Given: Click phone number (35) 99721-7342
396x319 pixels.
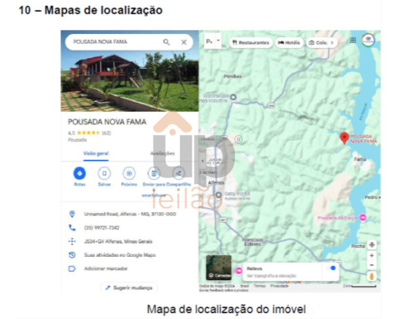Looking at the screenshot, I should (x=101, y=228).
